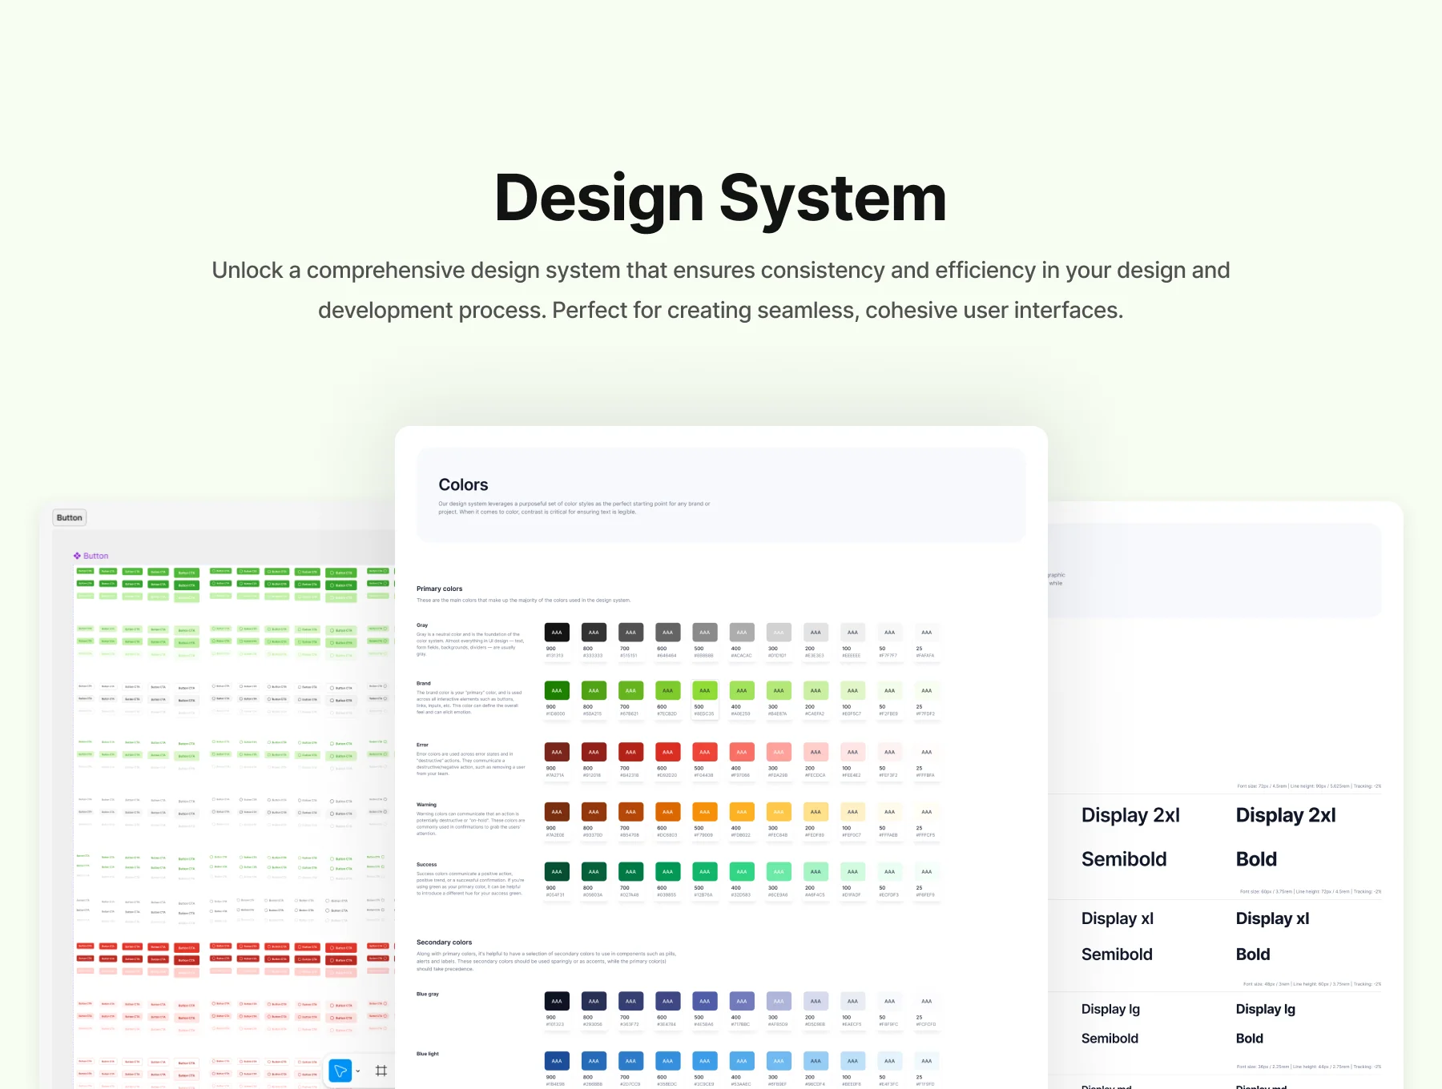The height and width of the screenshot is (1089, 1442).
Task: Click the purple Button component icon
Action: click(77, 556)
